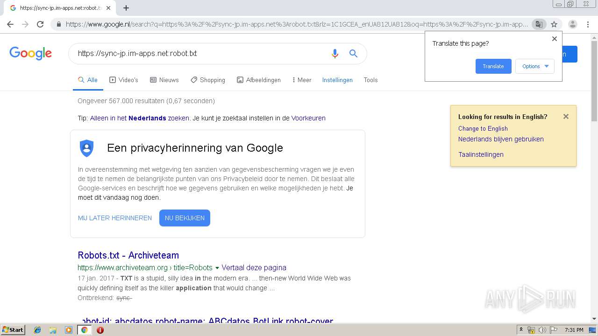Image resolution: width=598 pixels, height=336 pixels.
Task: Bookmark this page with the star icon
Action: click(554, 24)
